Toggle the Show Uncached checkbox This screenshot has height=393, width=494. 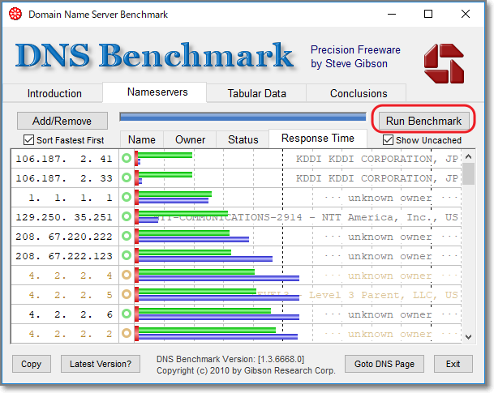(x=389, y=140)
